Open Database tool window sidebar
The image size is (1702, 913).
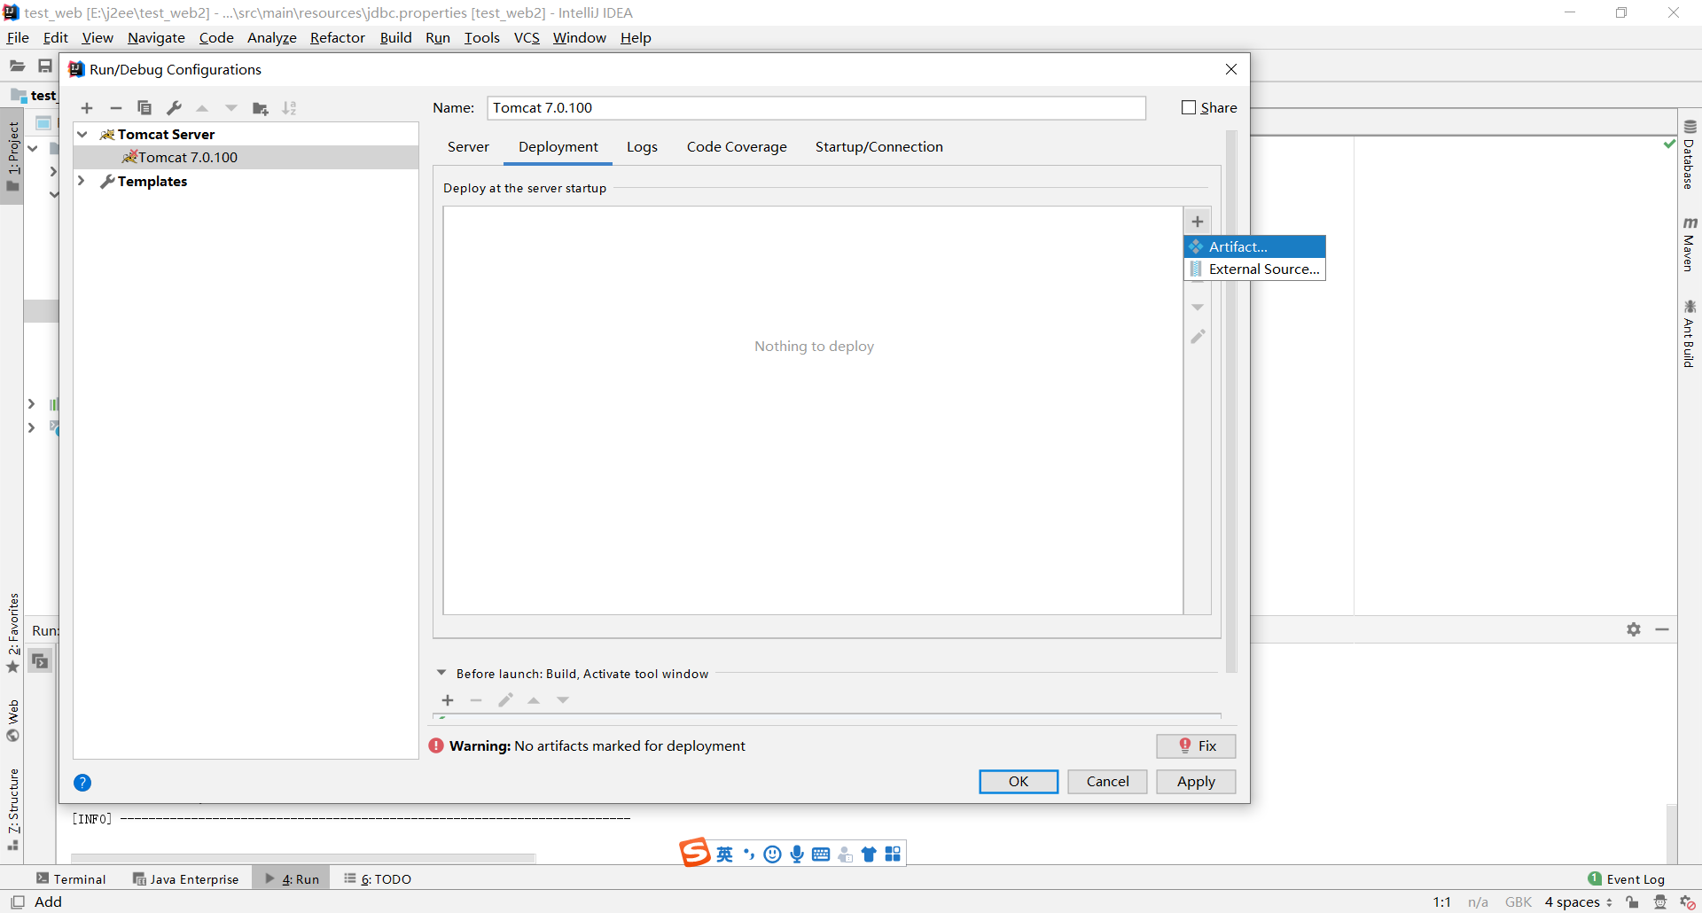click(x=1690, y=154)
